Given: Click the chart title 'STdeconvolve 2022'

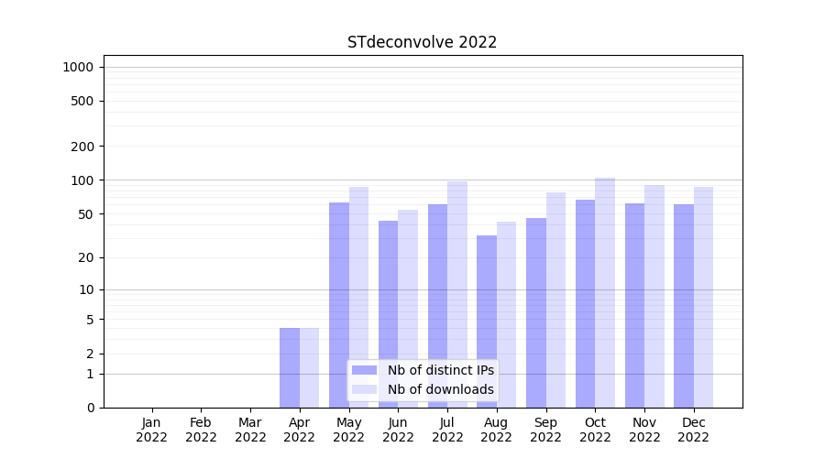Looking at the screenshot, I should point(422,42).
